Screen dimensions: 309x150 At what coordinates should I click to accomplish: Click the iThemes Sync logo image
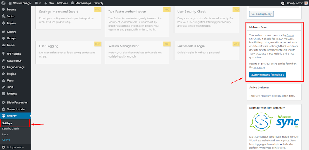[274, 122]
